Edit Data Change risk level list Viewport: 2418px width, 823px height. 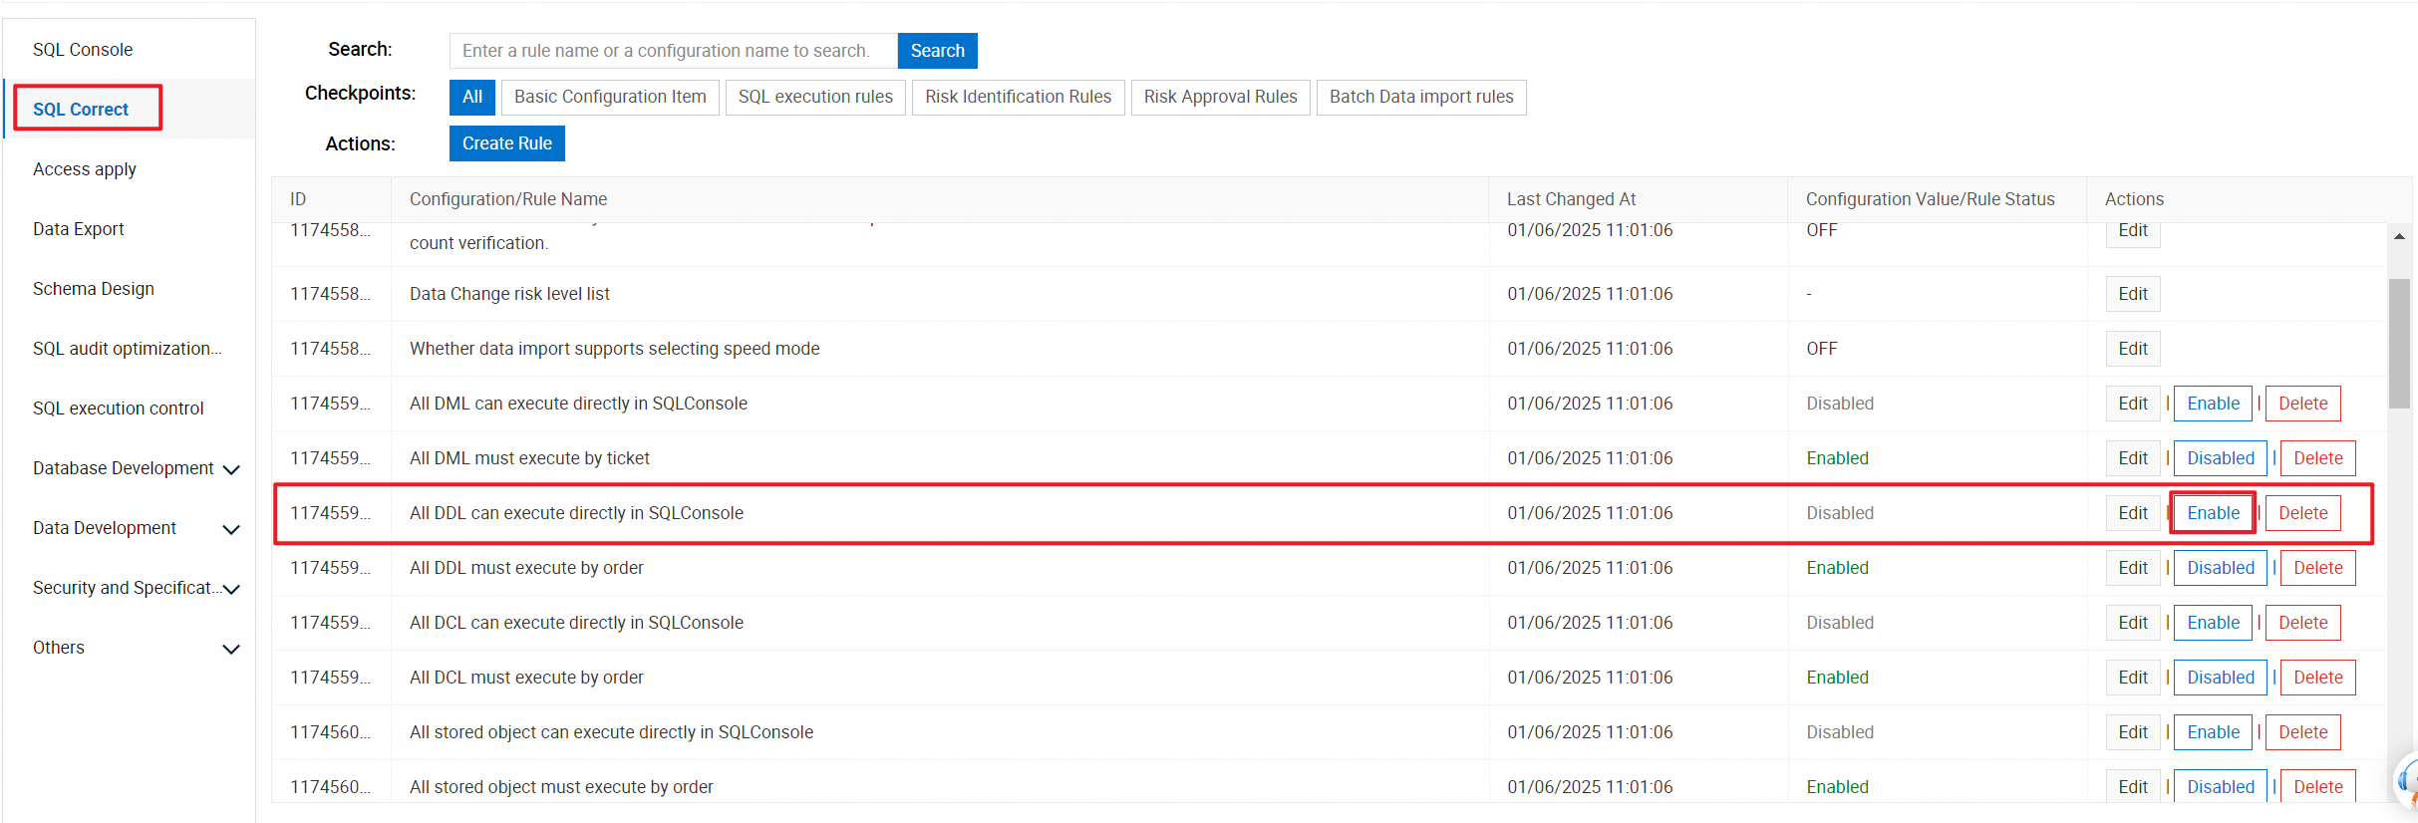point(2133,294)
